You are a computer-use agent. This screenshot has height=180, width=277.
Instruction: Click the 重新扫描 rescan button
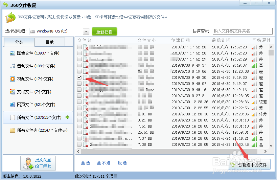point(105,31)
